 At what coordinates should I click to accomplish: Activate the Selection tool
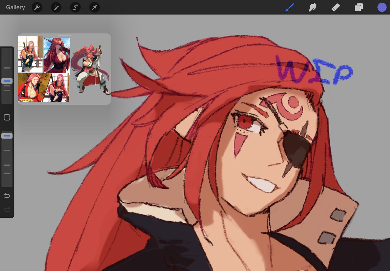pos(75,7)
